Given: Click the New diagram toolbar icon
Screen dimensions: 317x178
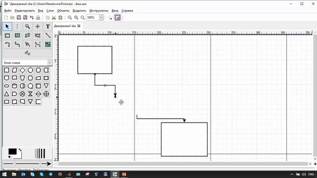Looking at the screenshot, I should (6, 18).
